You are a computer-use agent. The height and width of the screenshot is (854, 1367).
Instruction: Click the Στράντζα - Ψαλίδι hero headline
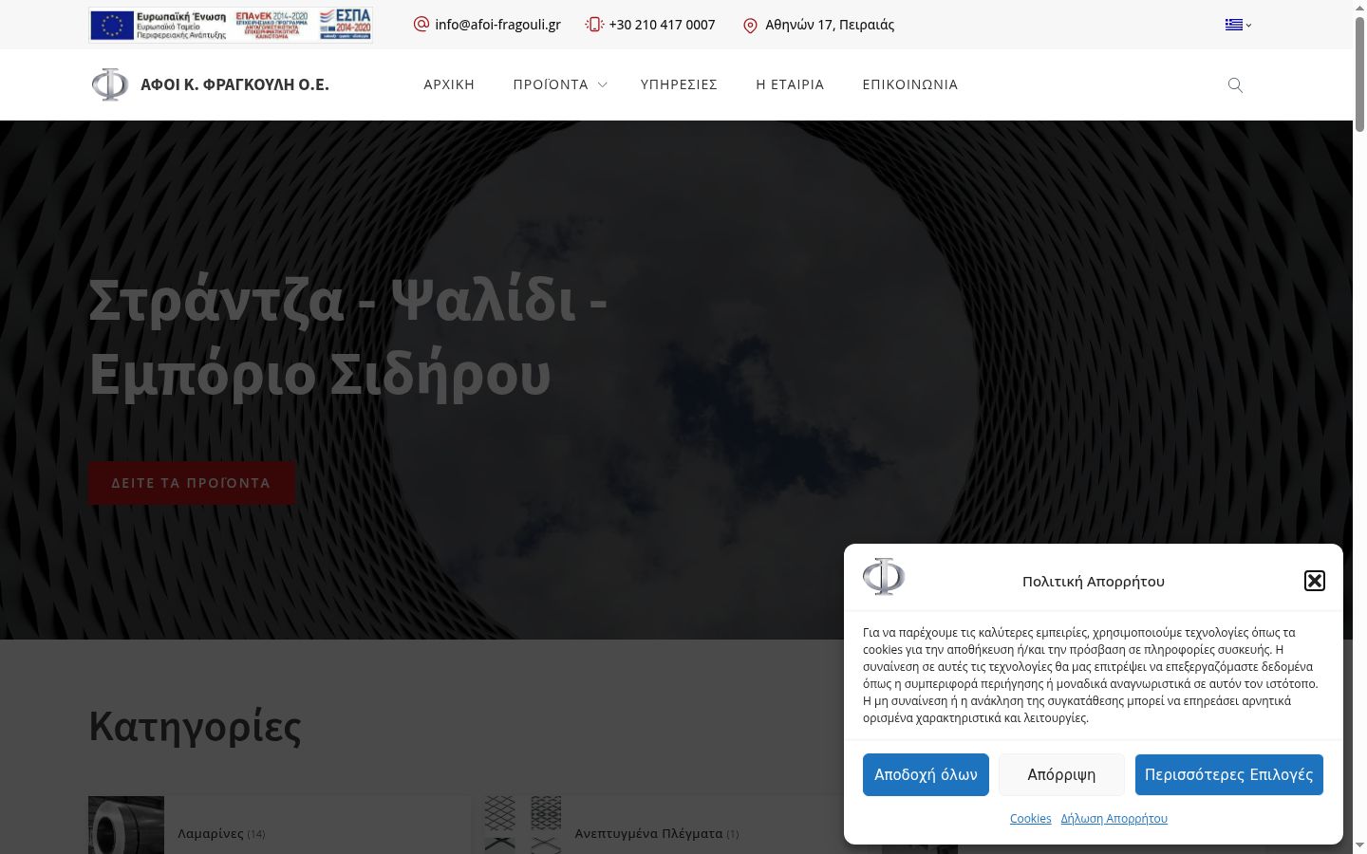click(x=347, y=337)
